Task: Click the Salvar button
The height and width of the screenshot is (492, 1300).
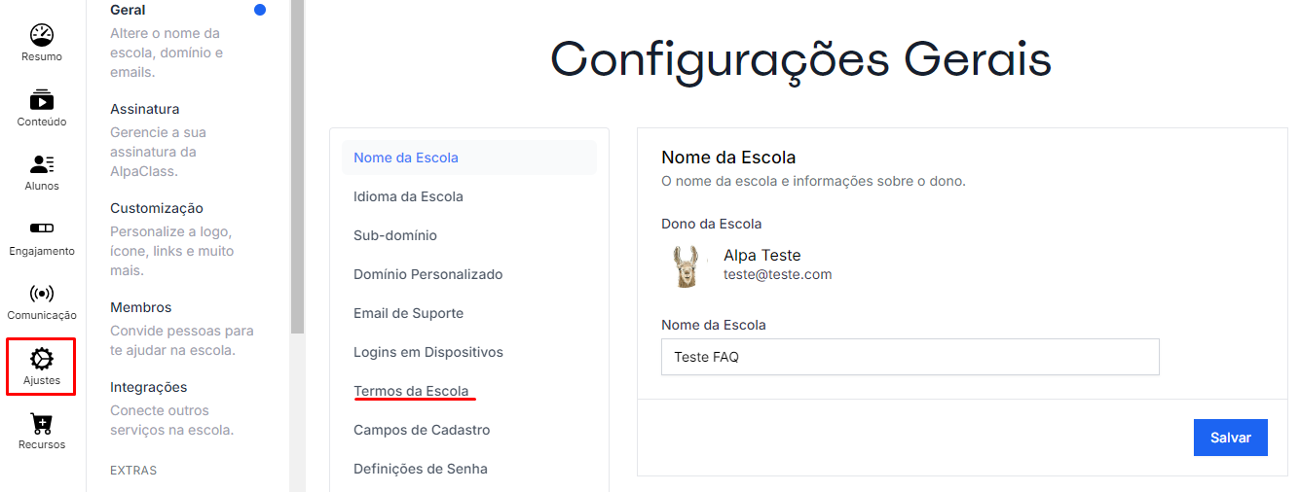Action: point(1230,438)
